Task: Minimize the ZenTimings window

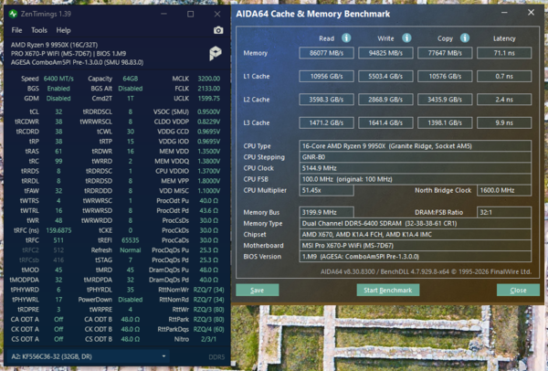Action: (163, 14)
